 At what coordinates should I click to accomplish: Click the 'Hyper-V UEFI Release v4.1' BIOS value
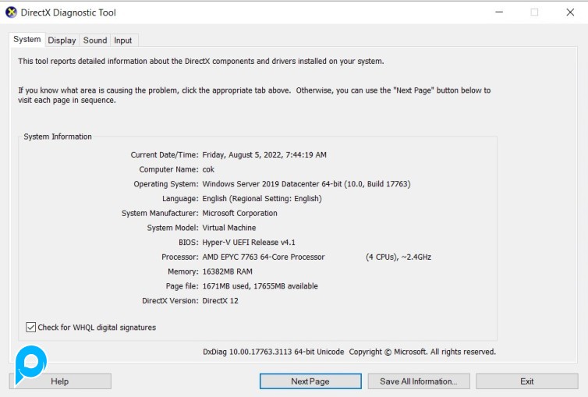pos(249,243)
